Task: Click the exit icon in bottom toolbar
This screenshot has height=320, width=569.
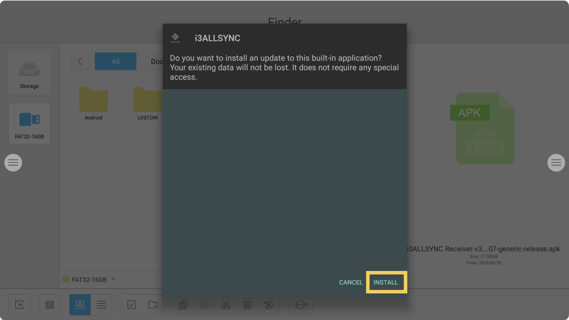Action: click(x=19, y=305)
